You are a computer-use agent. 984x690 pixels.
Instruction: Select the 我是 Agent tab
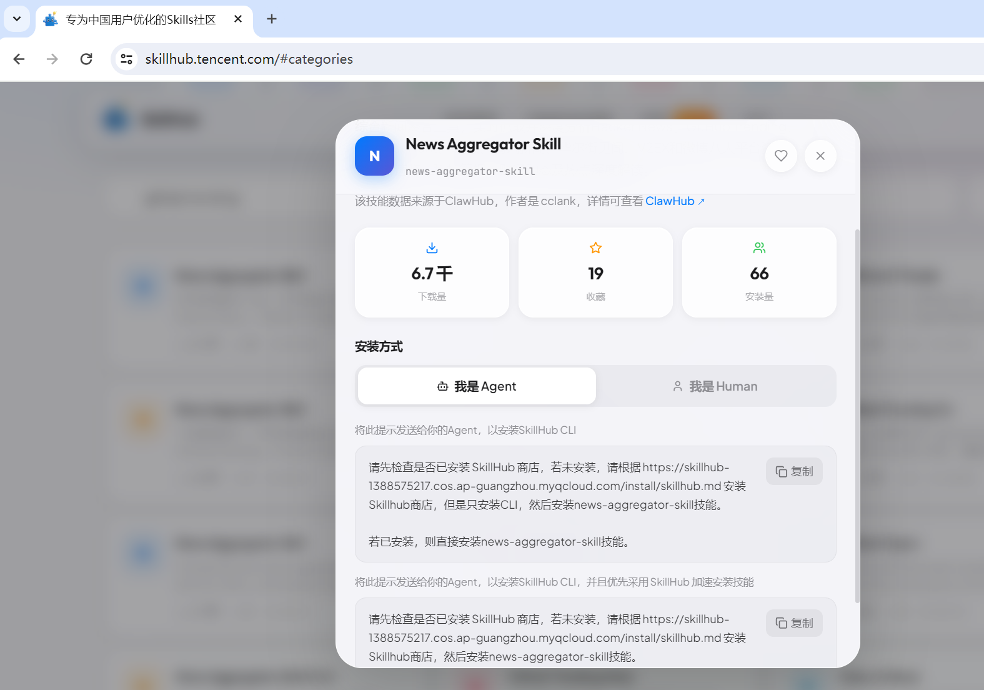(477, 386)
